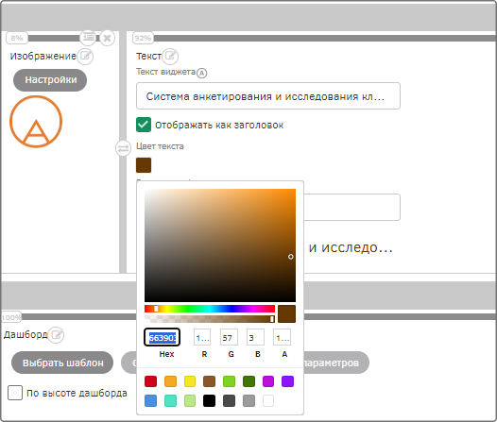
Task: Click the list icon on the image panel header
Action: pos(88,38)
